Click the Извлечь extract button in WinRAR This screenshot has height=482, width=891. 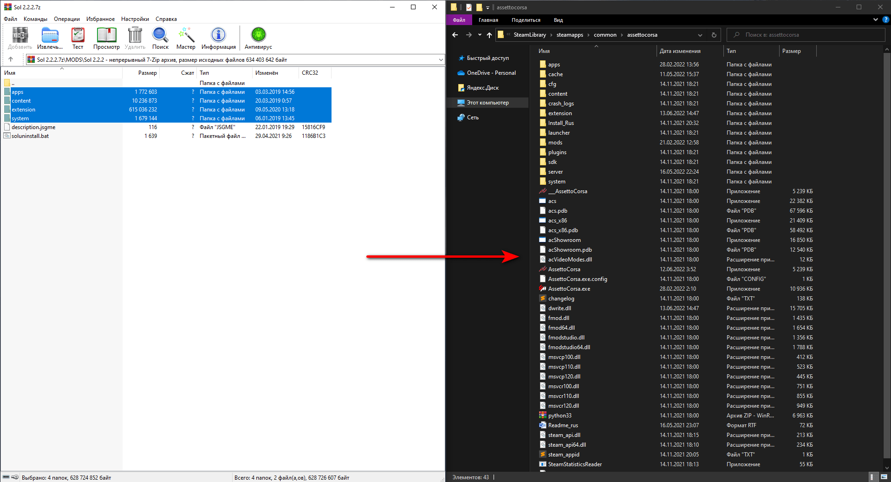pos(50,38)
